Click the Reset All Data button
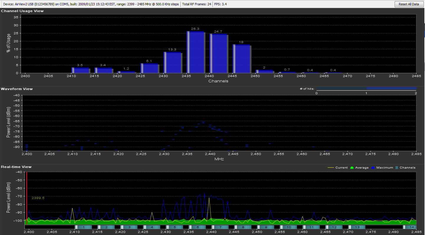Screen dimensions: 425x235 [408, 4]
